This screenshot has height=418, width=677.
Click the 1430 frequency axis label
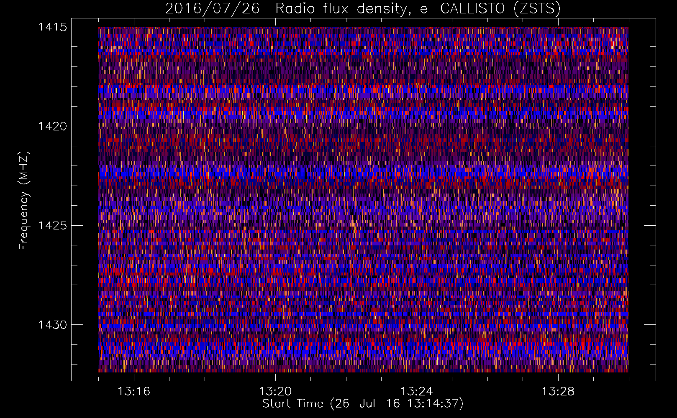[x=52, y=325]
